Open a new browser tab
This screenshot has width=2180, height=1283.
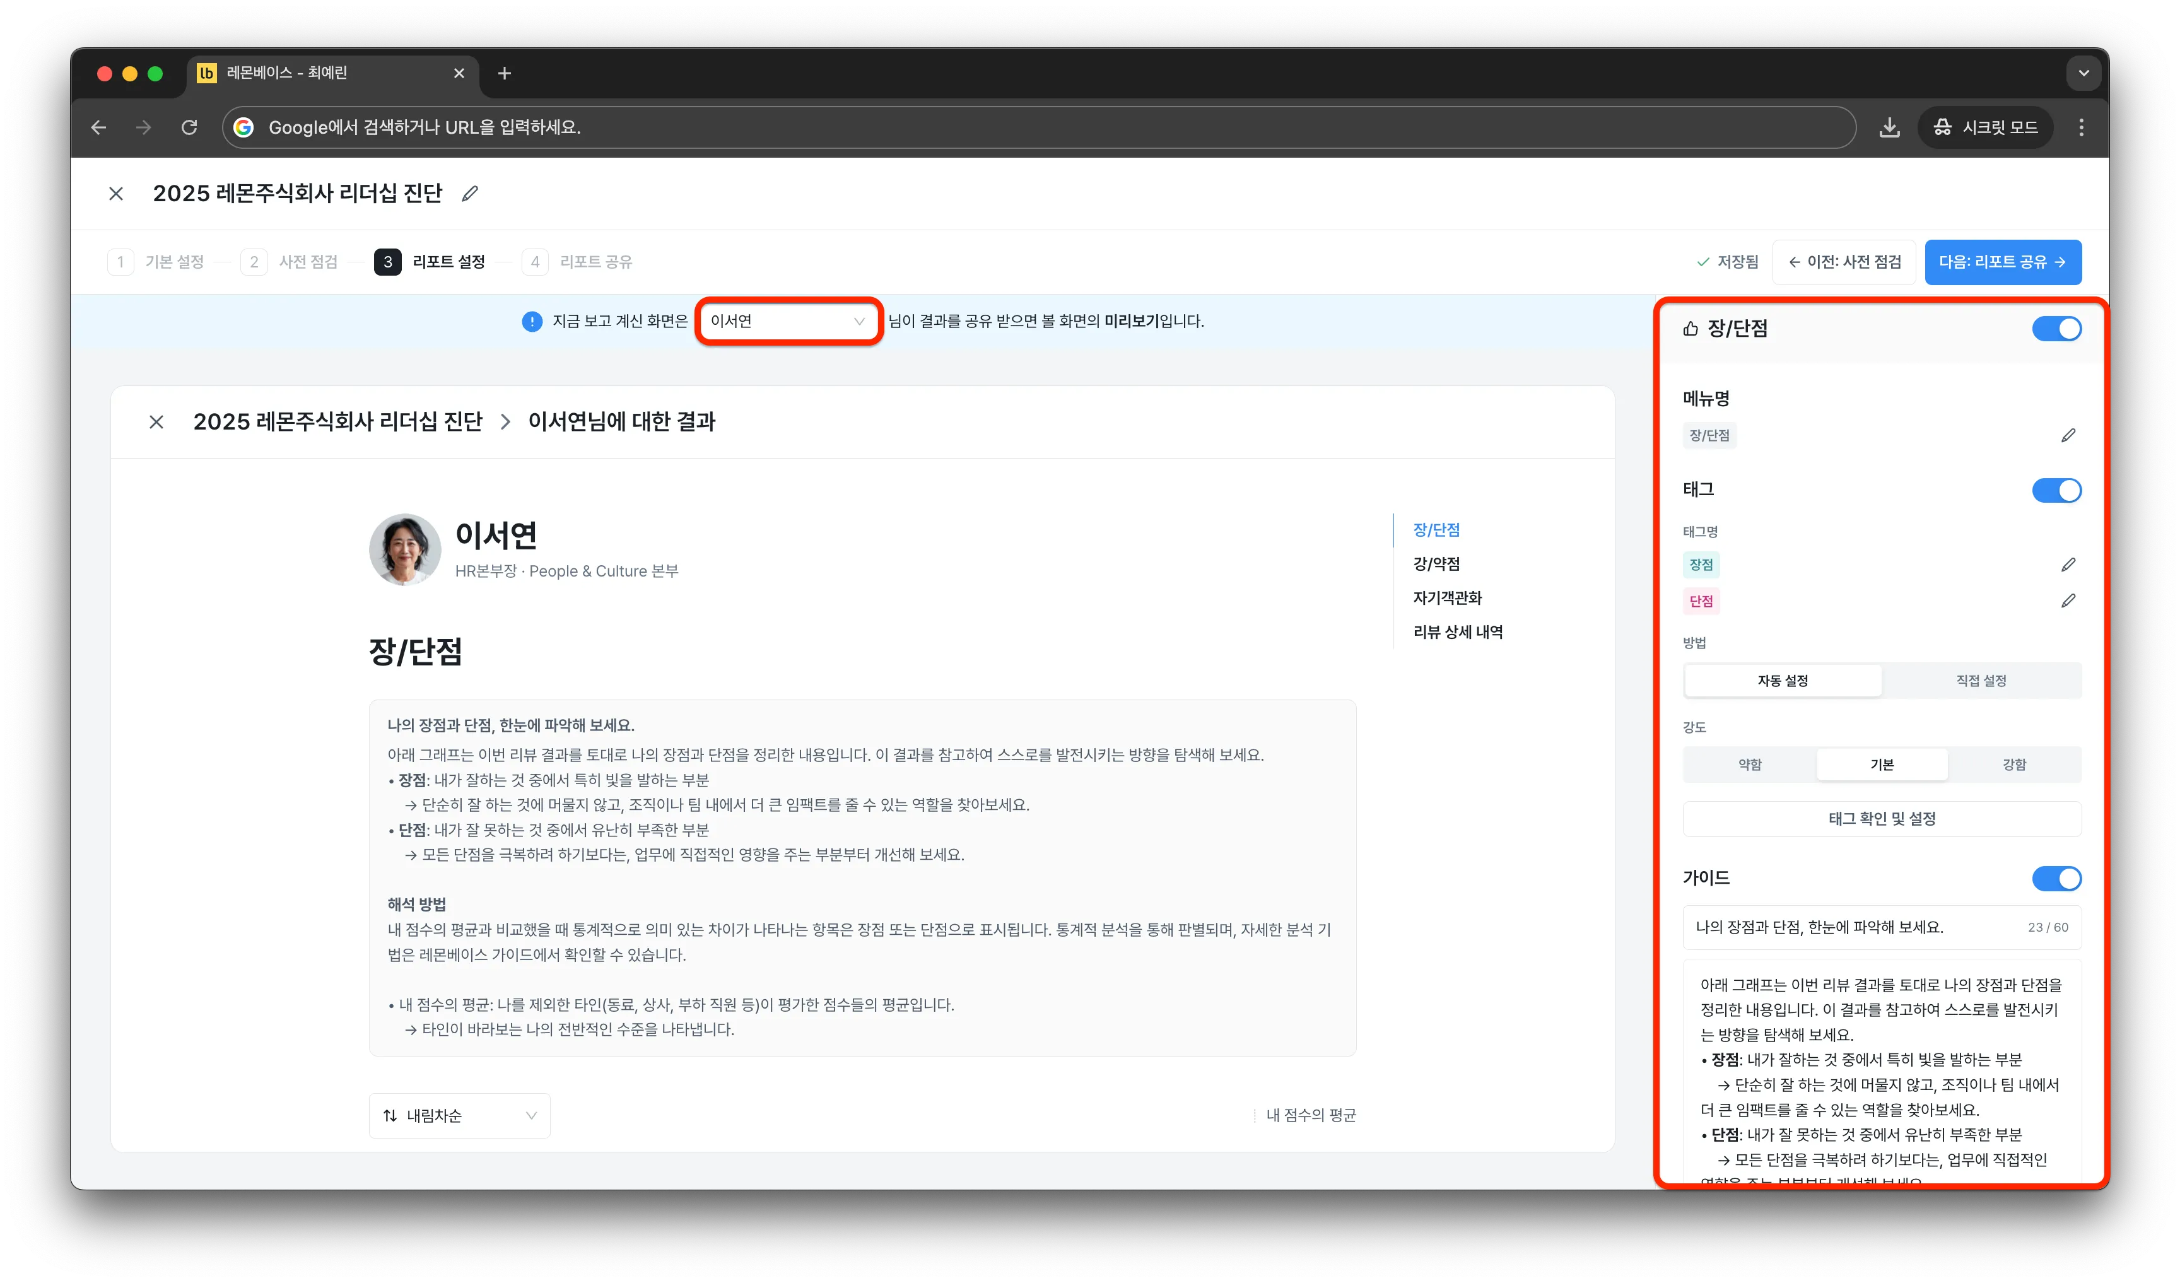click(505, 74)
